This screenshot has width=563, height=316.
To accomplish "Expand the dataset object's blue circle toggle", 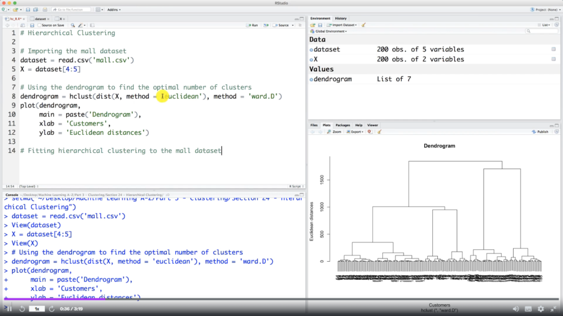I will coord(312,49).
